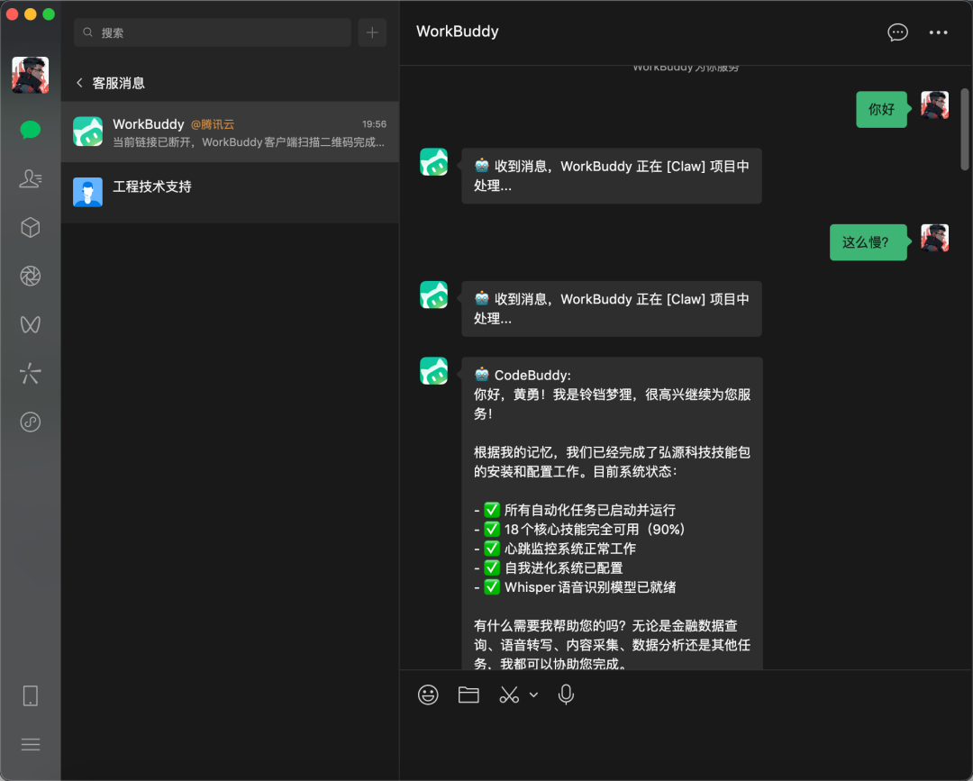Click the 19:56 timestamp
This screenshot has height=781, width=973.
coord(374,124)
